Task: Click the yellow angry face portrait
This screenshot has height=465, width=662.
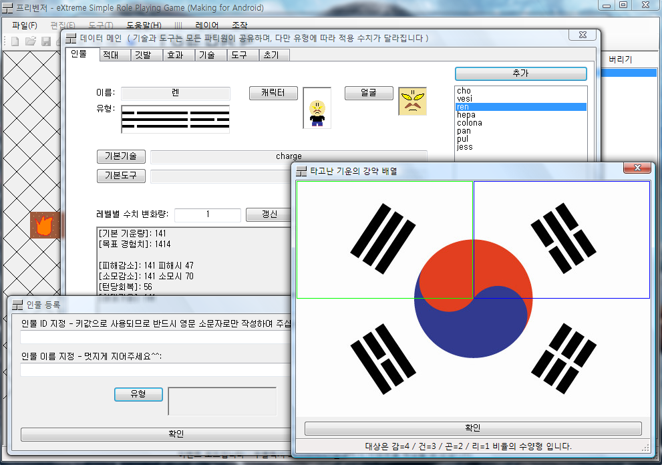Action: (x=412, y=102)
